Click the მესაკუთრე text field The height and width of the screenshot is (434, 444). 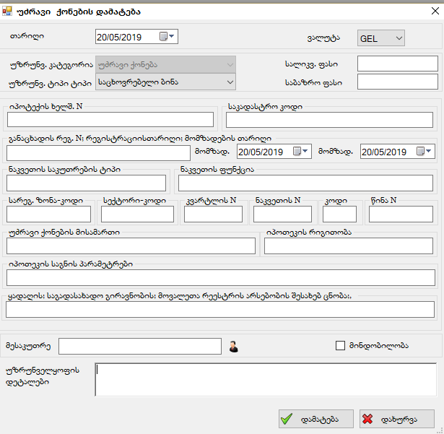click(139, 347)
